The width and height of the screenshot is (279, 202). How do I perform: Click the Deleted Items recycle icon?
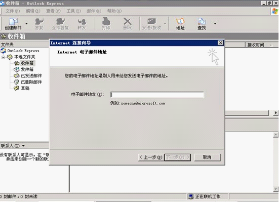pyautogui.click(x=17, y=82)
